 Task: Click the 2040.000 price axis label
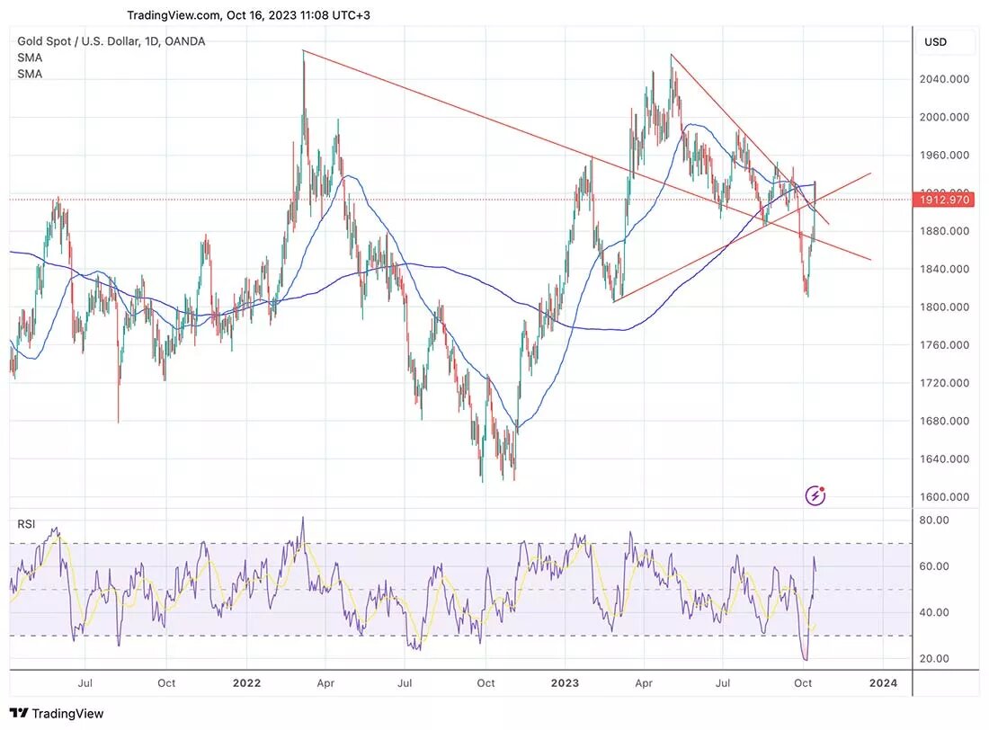click(944, 79)
